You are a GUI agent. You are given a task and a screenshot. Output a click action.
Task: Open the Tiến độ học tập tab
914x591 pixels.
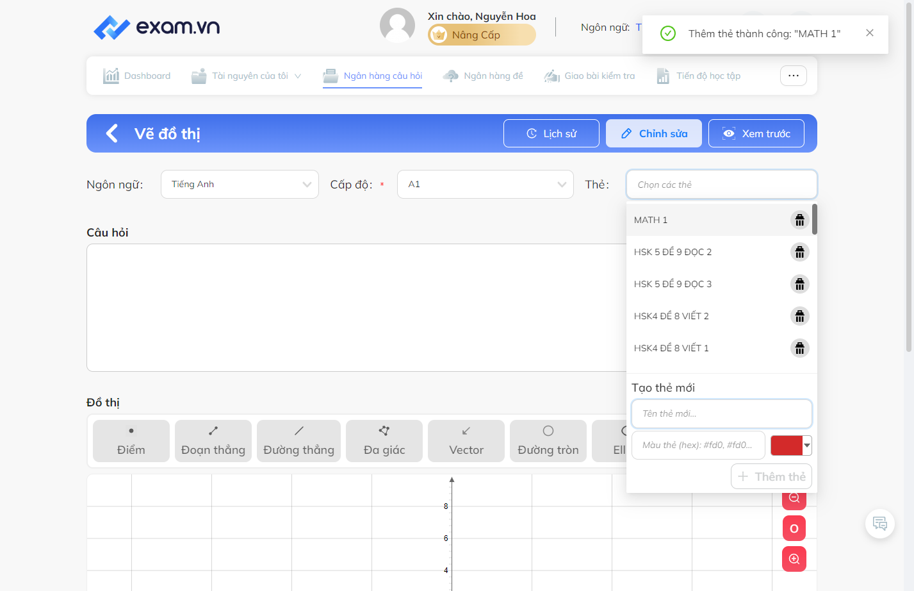tap(699, 76)
